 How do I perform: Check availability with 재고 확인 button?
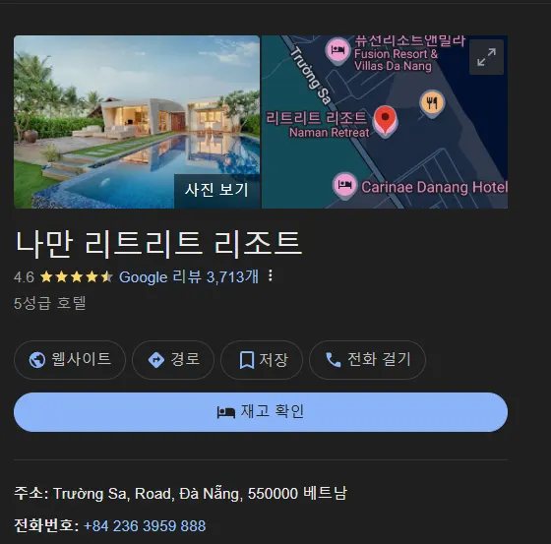tap(261, 412)
